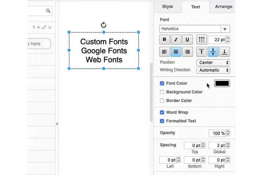Click the bottom-left resize handle of shape
This screenshot has height=175, width=263.
69,69
